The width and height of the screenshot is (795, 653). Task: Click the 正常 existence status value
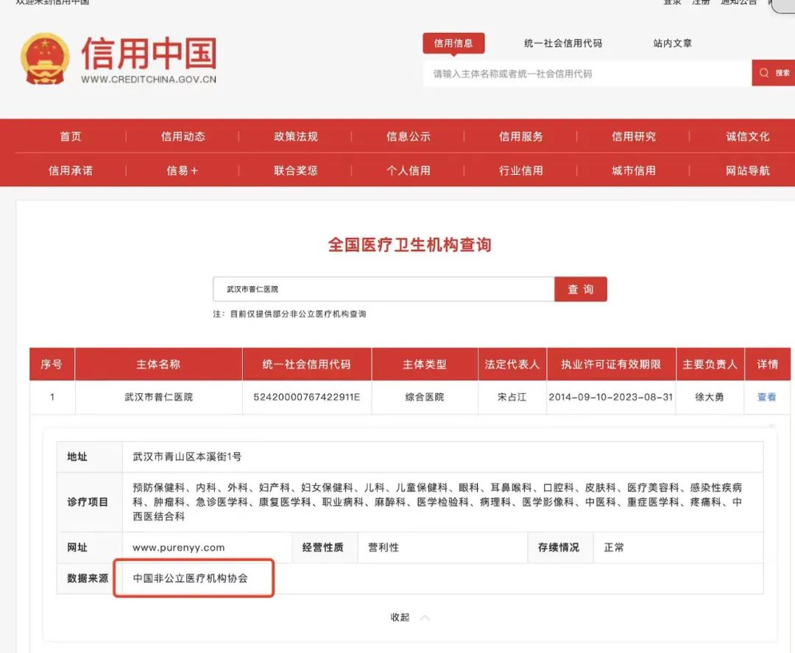coord(614,548)
